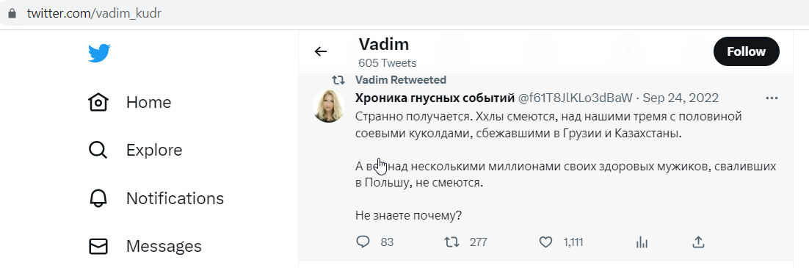Click the Twitter bird logo
The width and height of the screenshot is (809, 268).
pyautogui.click(x=99, y=53)
